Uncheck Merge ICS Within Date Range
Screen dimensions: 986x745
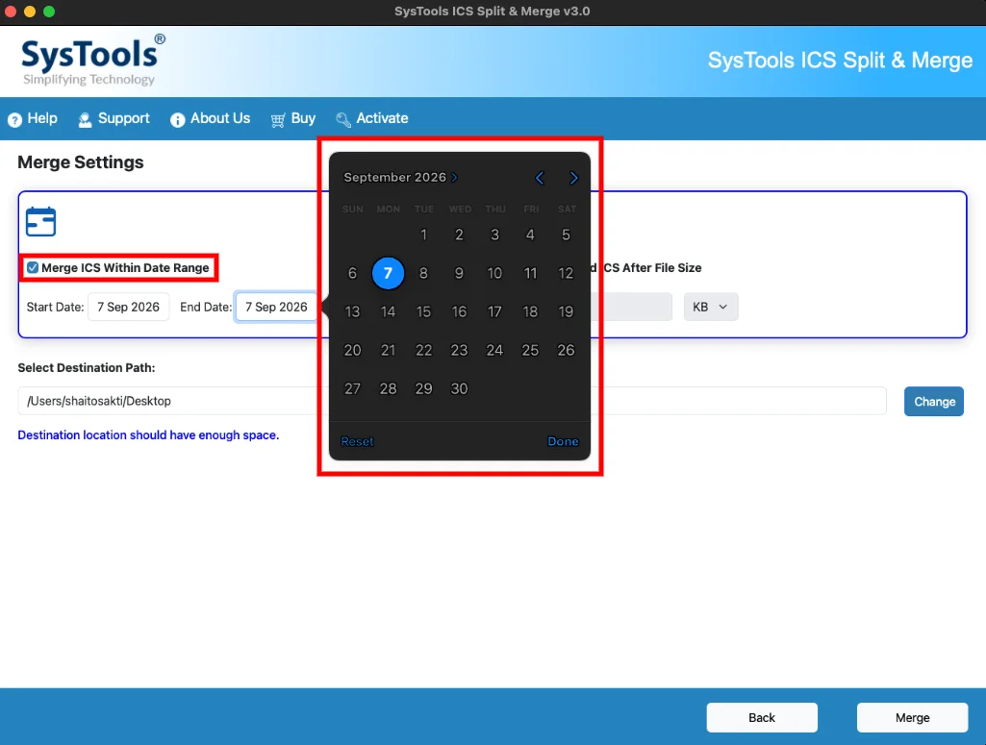pos(33,267)
